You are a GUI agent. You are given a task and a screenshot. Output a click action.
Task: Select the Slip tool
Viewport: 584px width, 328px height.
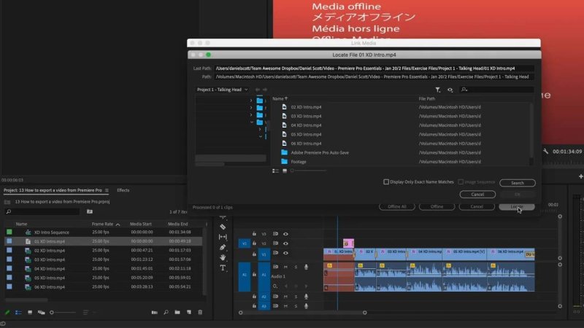tap(223, 237)
